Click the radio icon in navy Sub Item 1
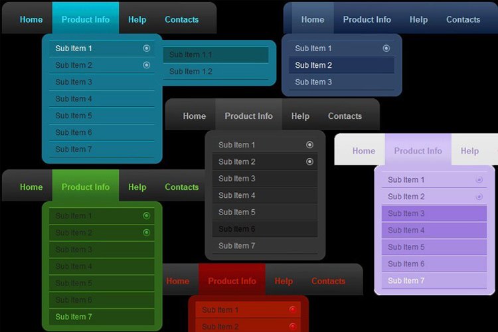This screenshot has width=498, height=332. tap(386, 48)
